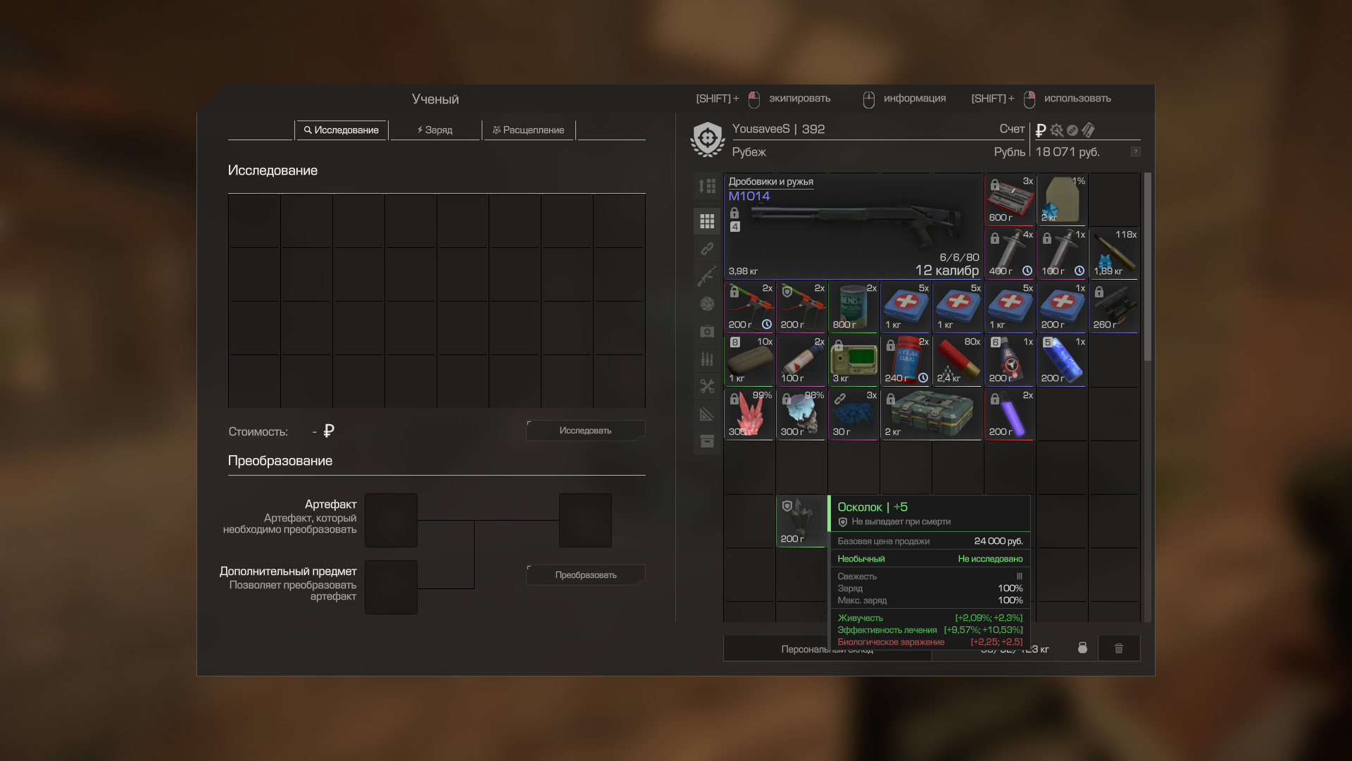Select the first 5x first-aid kit
1352x761 pixels.
point(906,307)
